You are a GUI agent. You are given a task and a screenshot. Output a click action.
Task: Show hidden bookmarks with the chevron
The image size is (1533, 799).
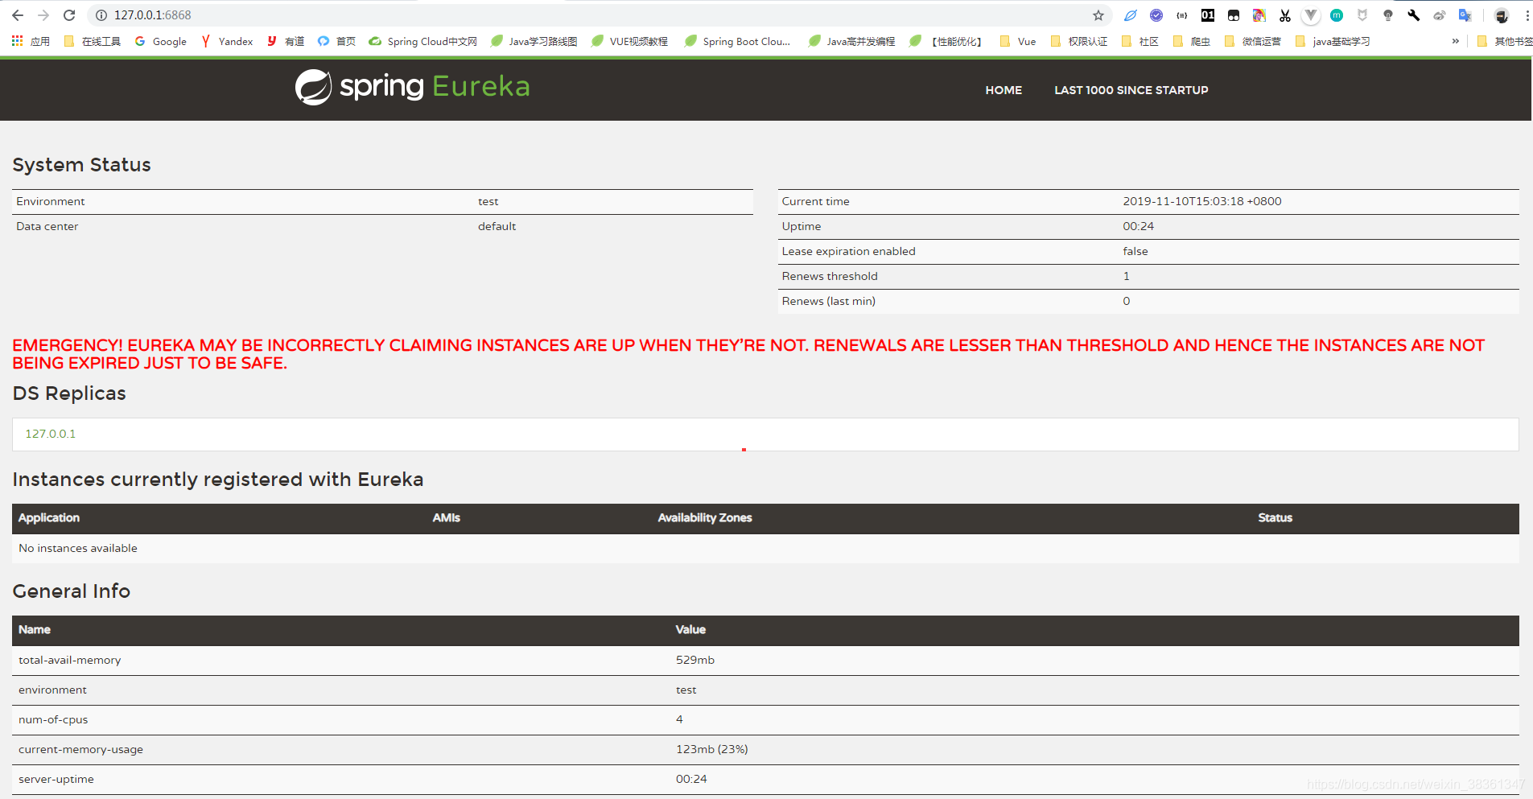coord(1455,41)
